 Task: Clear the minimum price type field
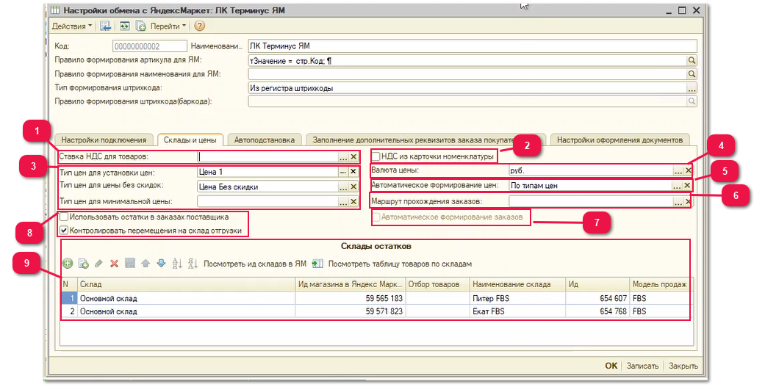[353, 201]
